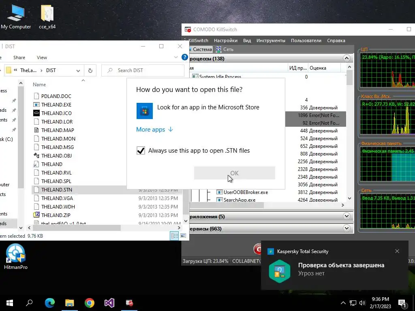Viewport: 415px width, 311px height.
Task: Click the DIST breadcrumb in address bar
Action: pyautogui.click(x=51, y=70)
